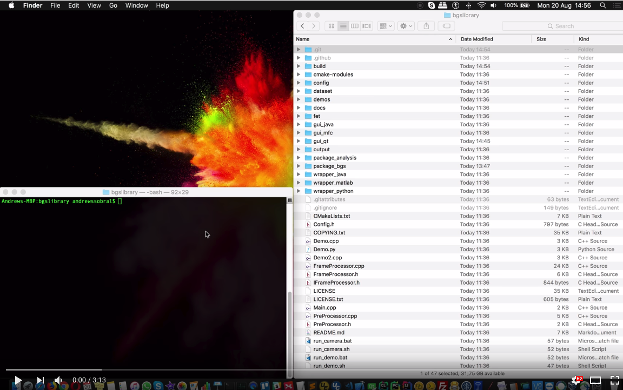Image resolution: width=623 pixels, height=390 pixels.
Task: Open Spotlight search magnifier icon
Action: [x=603, y=5]
